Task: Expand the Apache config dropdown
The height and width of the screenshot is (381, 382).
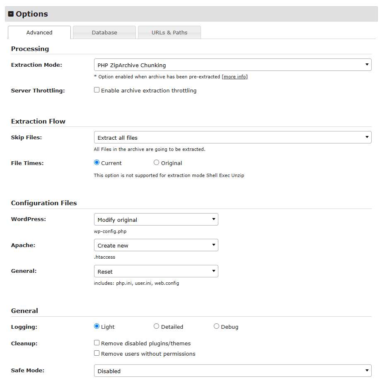Action: coord(156,245)
